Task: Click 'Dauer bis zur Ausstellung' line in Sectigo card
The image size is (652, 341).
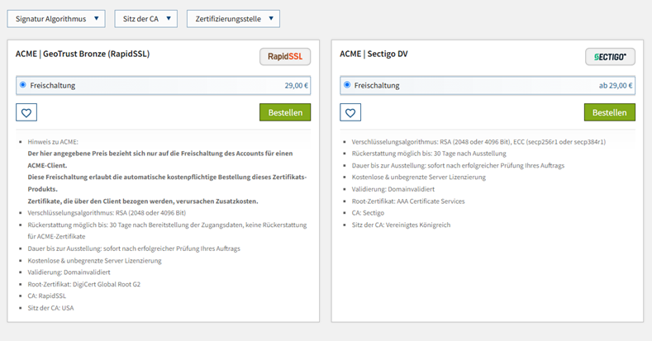Action: pos(459,165)
